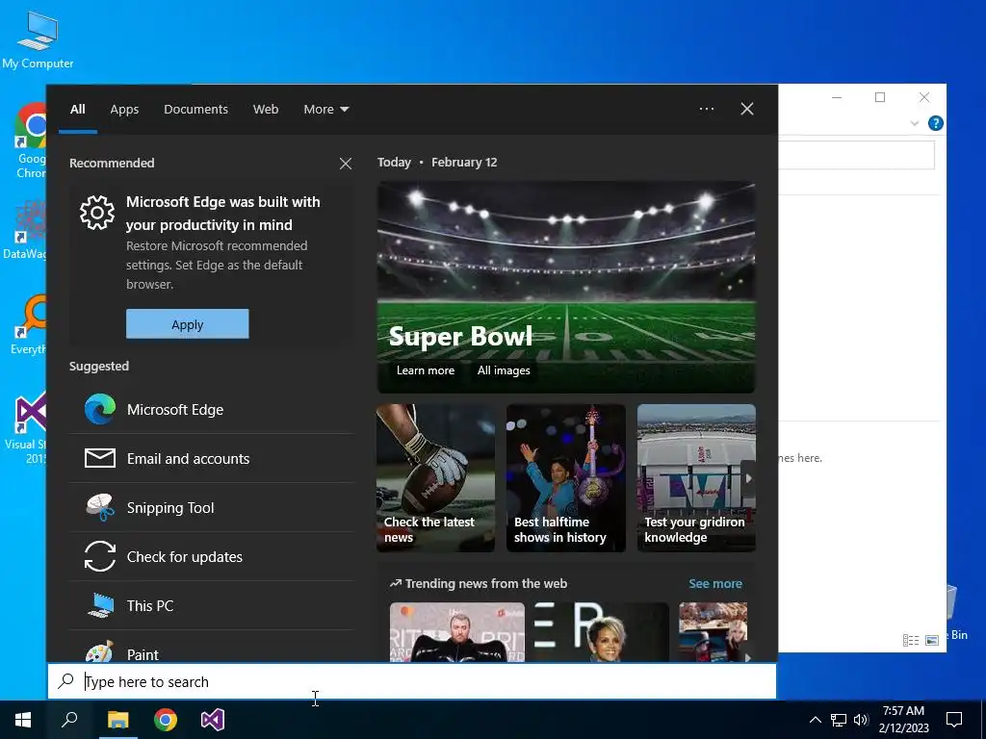Image resolution: width=986 pixels, height=739 pixels.
Task: Open Best halftime shows in history card
Action: click(x=566, y=478)
